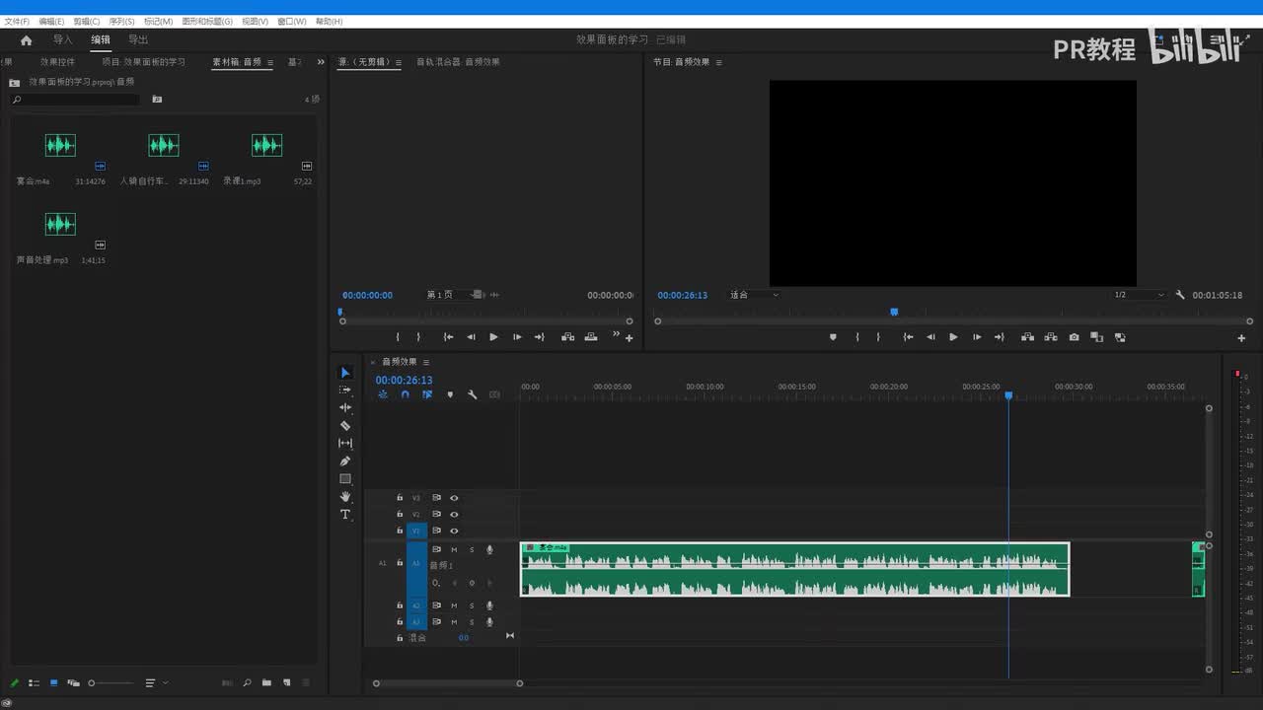
Task: Select the Razor tool in the toolbox
Action: pyautogui.click(x=345, y=426)
